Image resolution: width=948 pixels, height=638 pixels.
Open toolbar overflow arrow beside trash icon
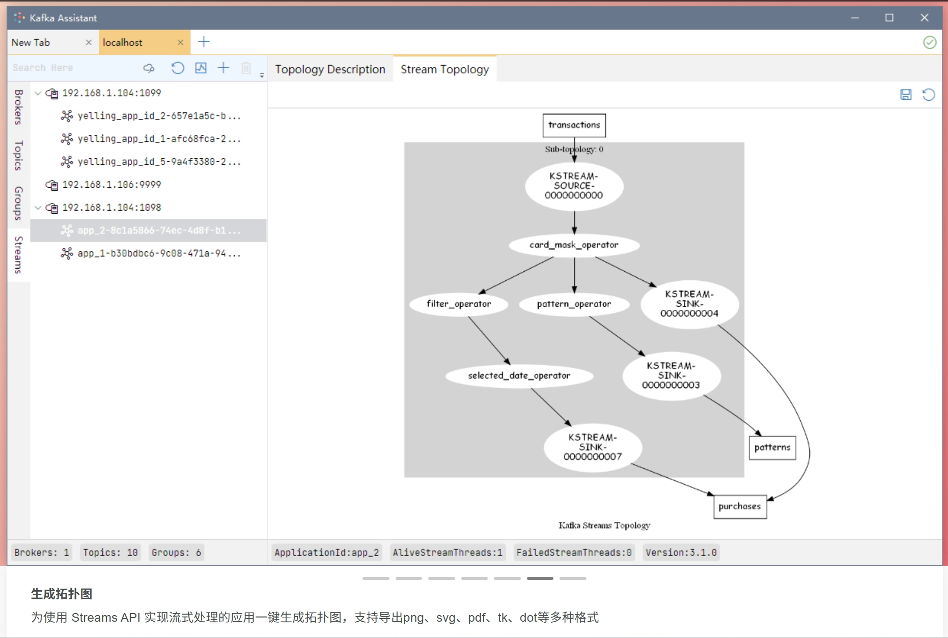coord(262,75)
